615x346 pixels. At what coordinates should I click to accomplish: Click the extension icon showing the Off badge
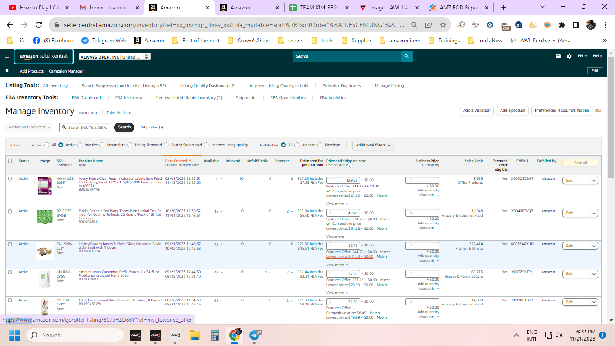pos(506,26)
